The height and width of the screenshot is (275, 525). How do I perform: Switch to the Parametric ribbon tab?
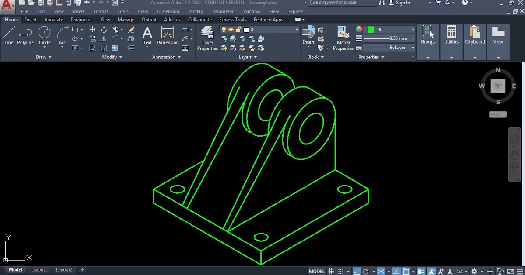click(81, 19)
